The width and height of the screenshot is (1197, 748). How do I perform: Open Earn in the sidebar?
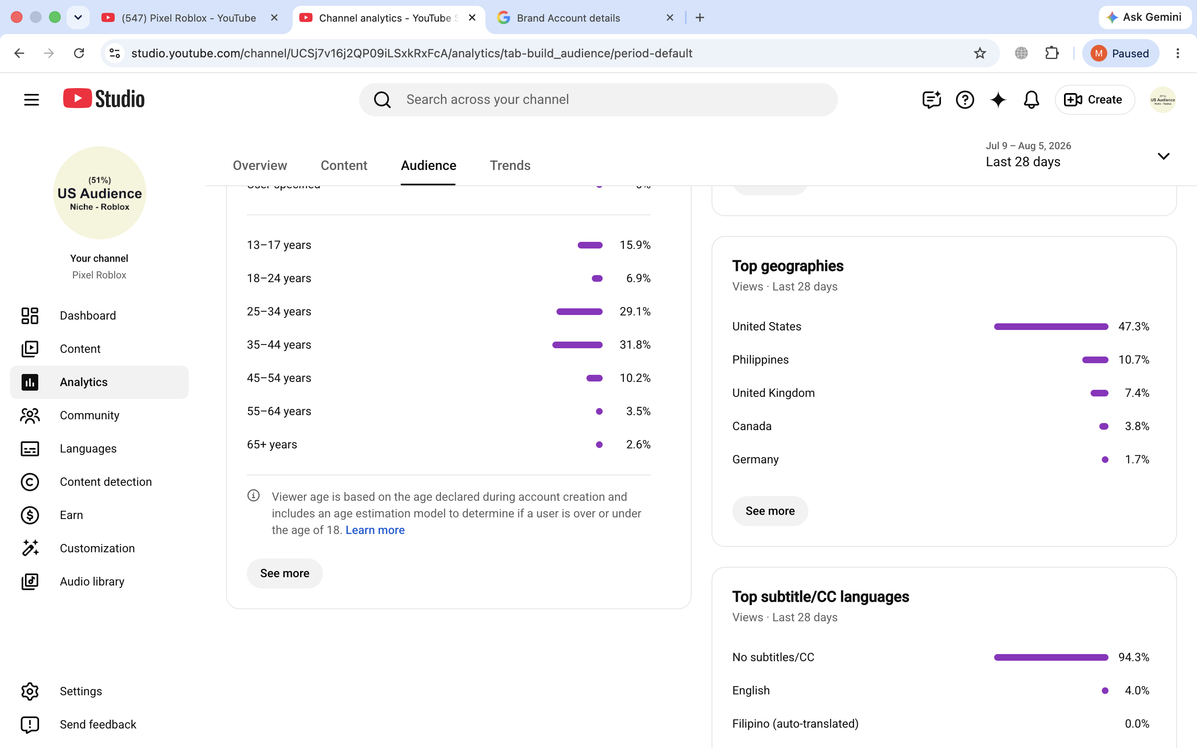point(99,515)
